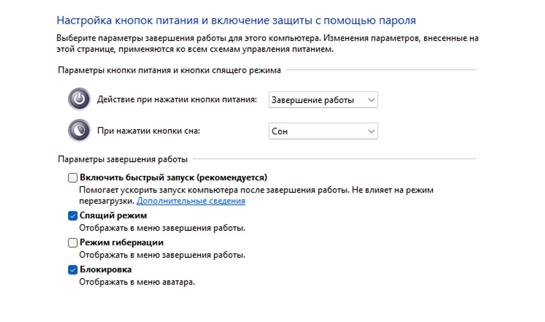The width and height of the screenshot is (545, 322).
Task: Enable the Режим гибернации checkbox
Action: [73, 243]
